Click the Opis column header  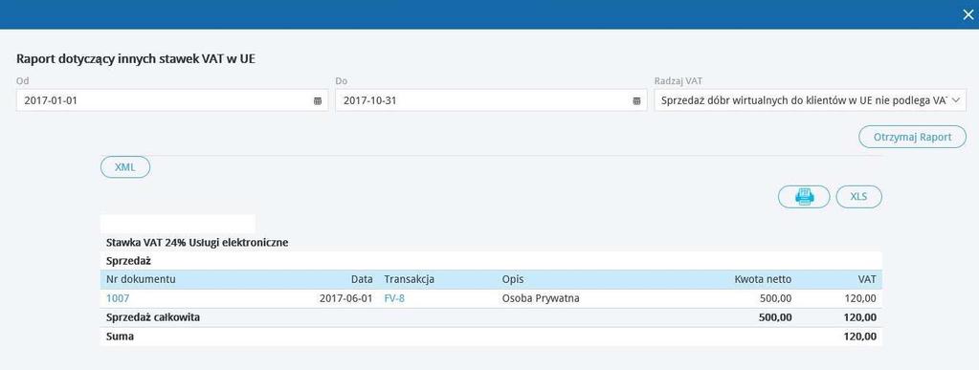coord(513,279)
